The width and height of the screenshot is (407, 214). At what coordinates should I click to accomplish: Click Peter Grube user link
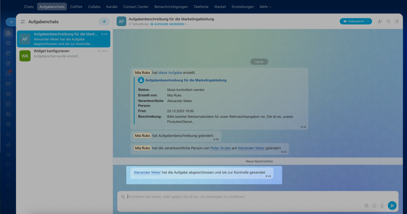click(x=220, y=148)
